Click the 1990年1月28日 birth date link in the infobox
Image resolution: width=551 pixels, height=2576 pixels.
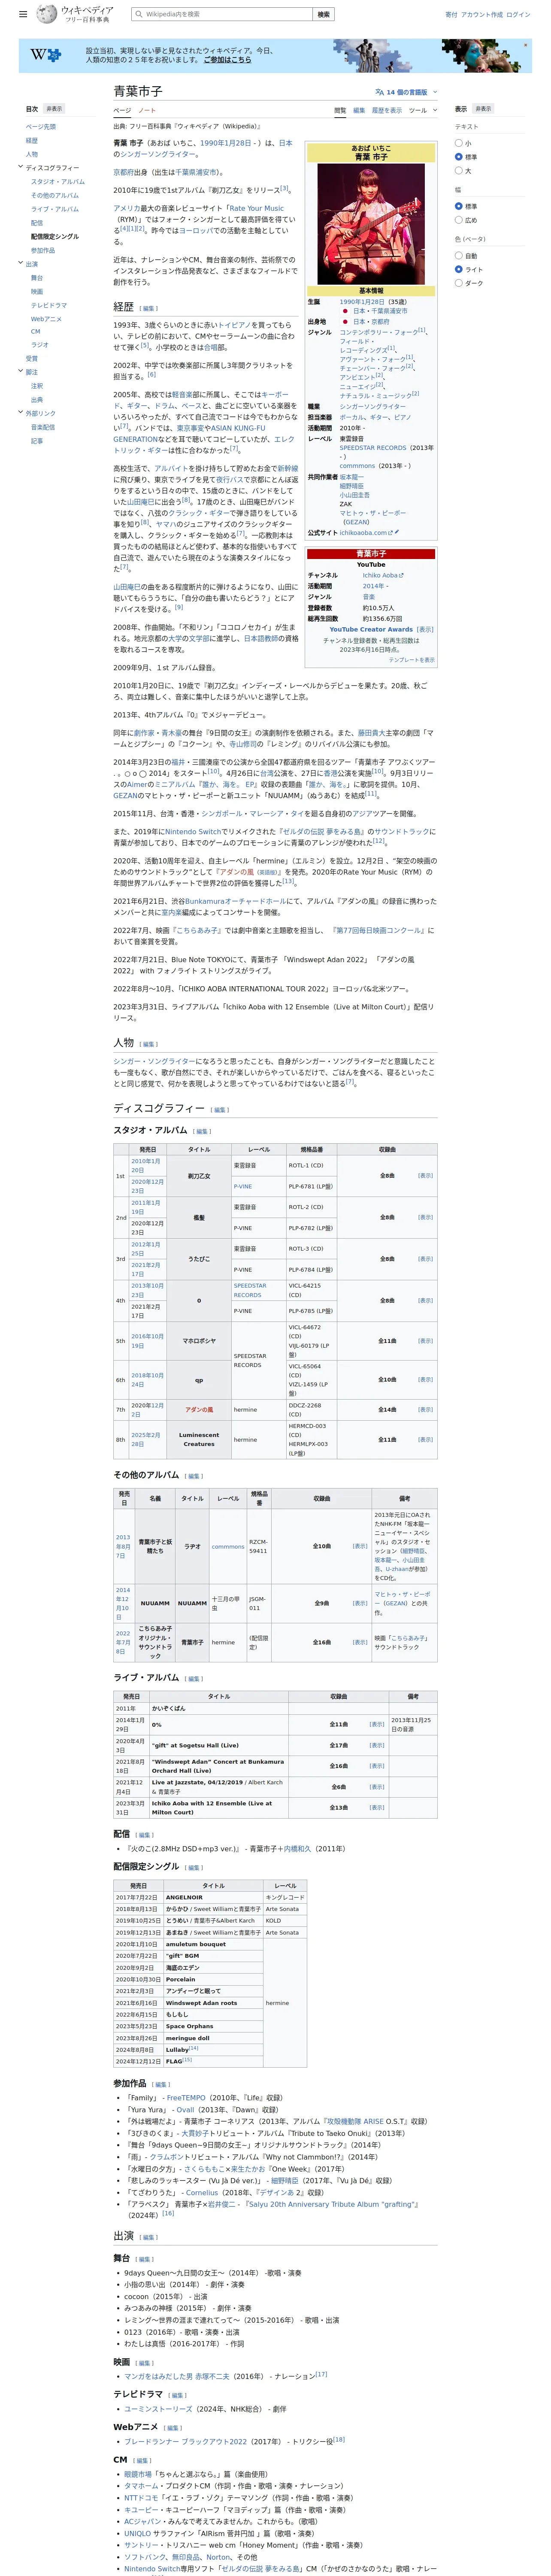(363, 301)
